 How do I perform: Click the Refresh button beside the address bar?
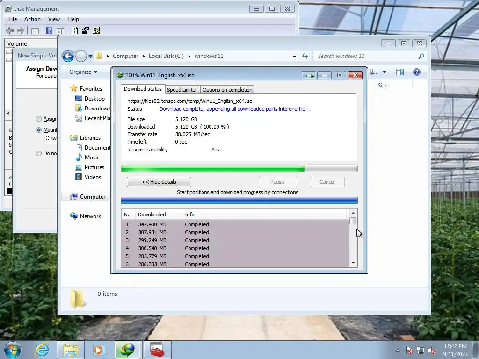(x=305, y=56)
